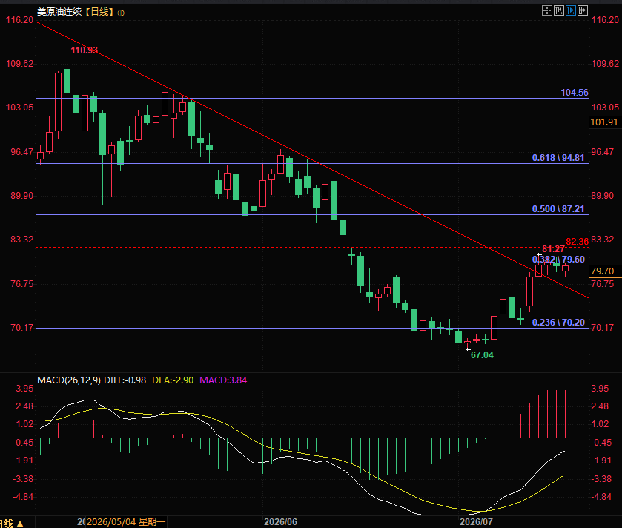Select the 0.500 \ 87.21 Fibonacci label
Image resolution: width=622 pixels, height=528 pixels.
[x=558, y=208]
